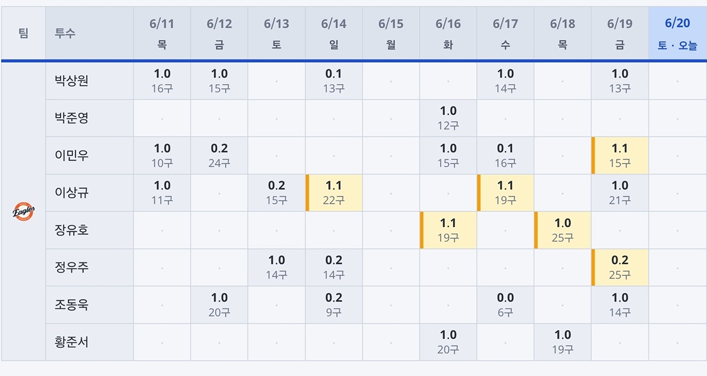Click 이상규's 6/14 highlighted 22구 cell

(x=333, y=193)
